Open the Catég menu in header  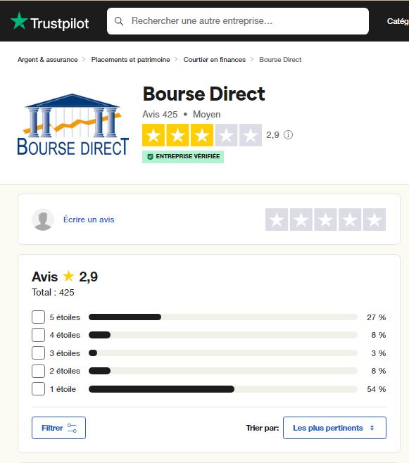tap(398, 21)
